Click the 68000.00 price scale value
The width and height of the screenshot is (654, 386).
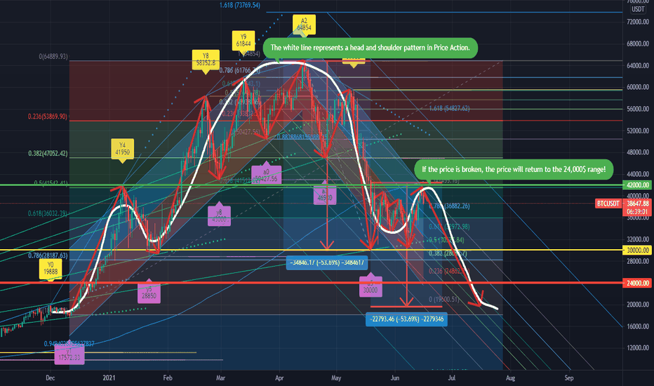tap(638, 44)
